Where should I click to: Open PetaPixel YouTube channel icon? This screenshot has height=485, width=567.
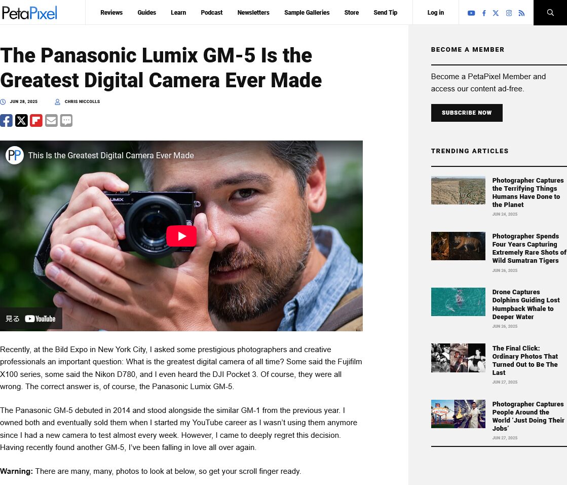471,13
